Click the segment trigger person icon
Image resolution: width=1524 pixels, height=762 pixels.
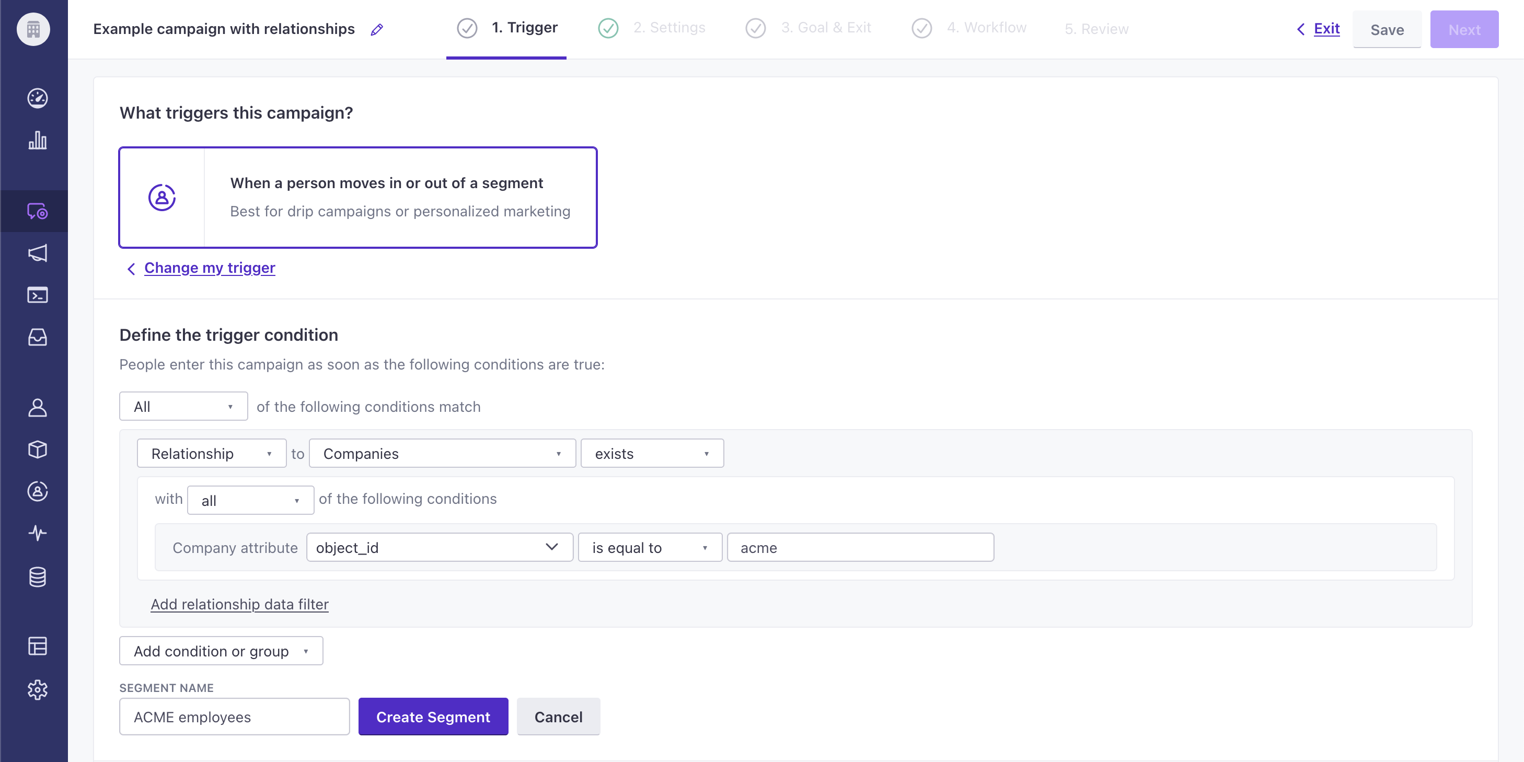(x=161, y=197)
